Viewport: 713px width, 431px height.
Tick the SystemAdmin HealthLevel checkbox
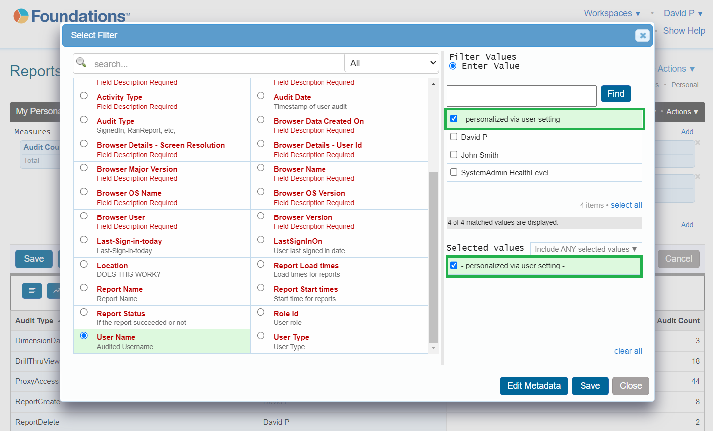pos(454,172)
